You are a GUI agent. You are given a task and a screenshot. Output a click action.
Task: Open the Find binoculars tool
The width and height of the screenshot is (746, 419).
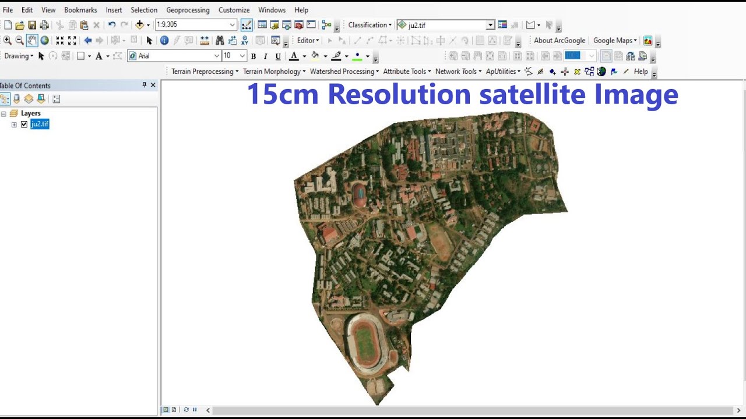click(220, 40)
